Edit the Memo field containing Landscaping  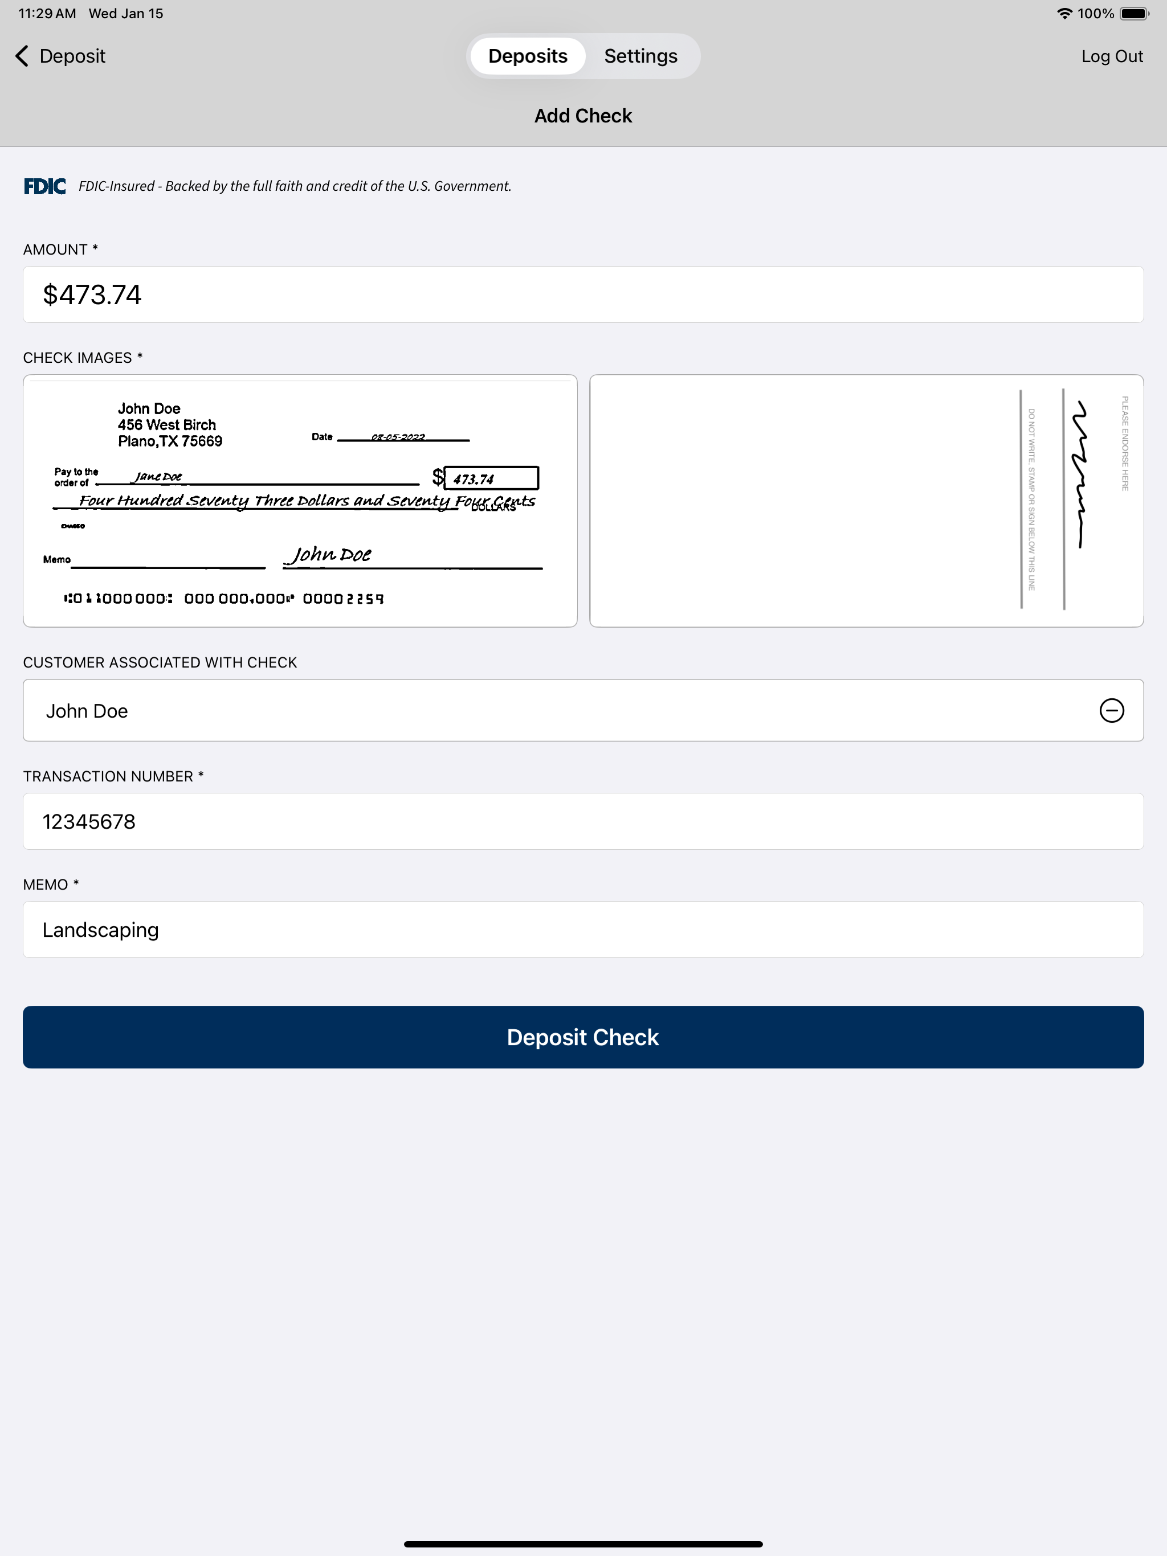pyautogui.click(x=583, y=930)
